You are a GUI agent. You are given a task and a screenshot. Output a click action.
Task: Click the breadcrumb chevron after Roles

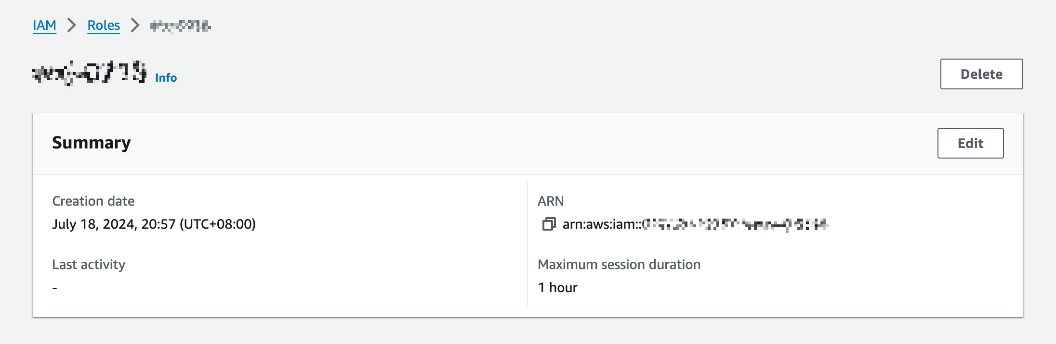135,25
